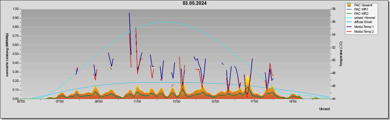Click the normierte Leistung axis title
390x120 pixels.
[x=7, y=54]
